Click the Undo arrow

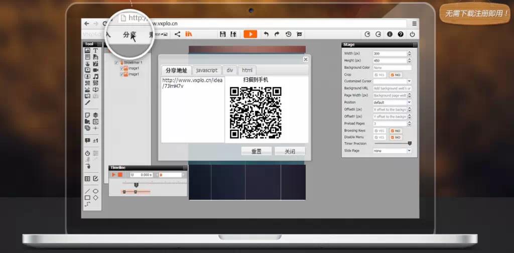(x=266, y=34)
